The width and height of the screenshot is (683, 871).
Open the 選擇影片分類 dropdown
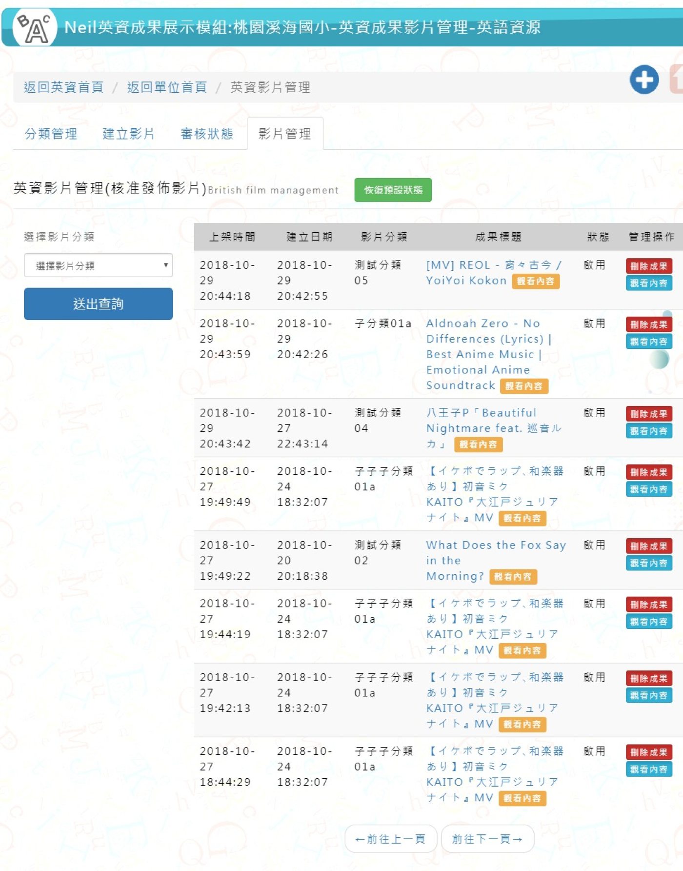point(98,265)
